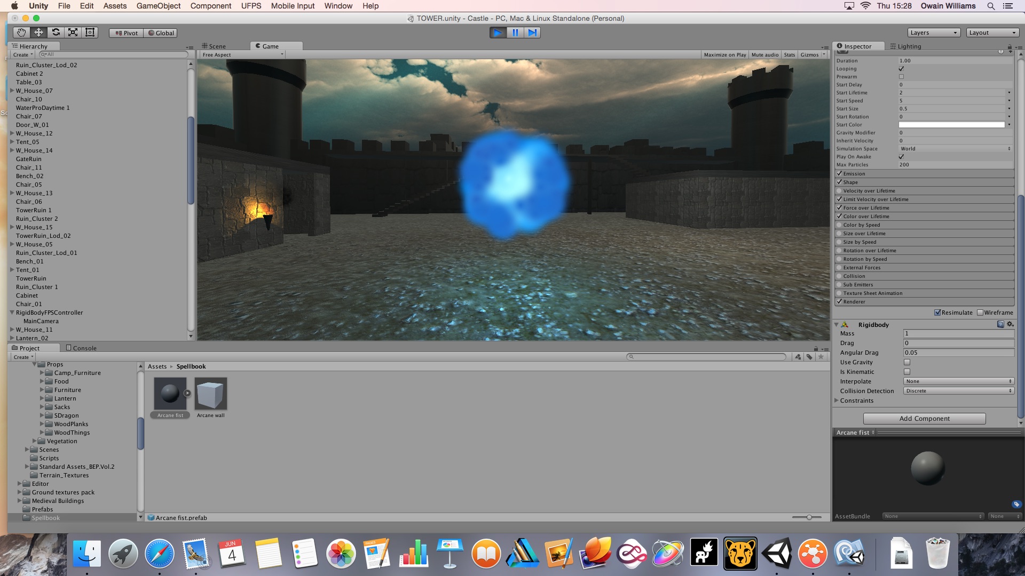Pause the game playback

(515, 33)
